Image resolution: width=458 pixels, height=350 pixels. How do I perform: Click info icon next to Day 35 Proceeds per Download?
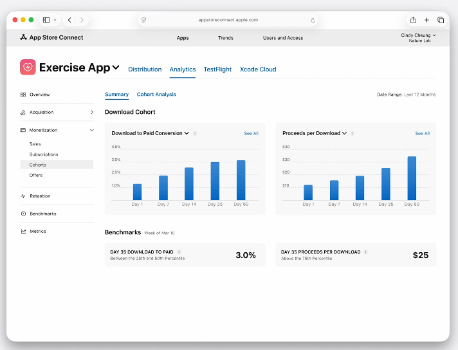[366, 252]
